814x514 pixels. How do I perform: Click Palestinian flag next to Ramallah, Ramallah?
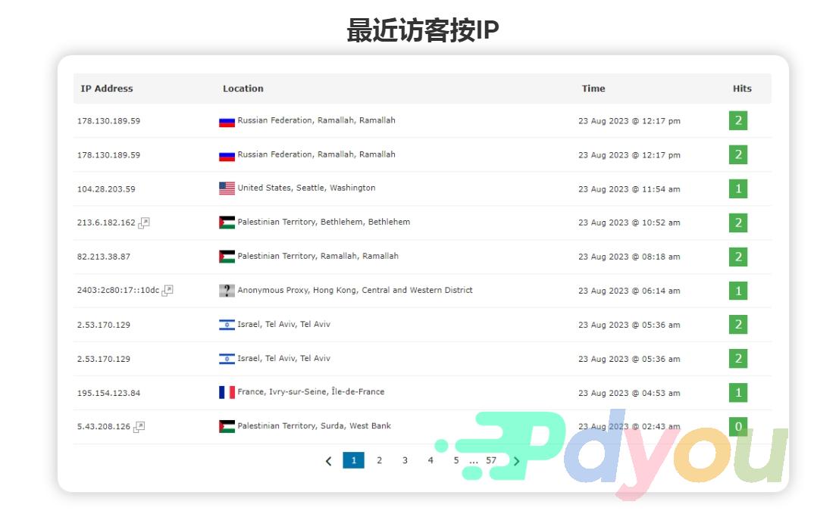(x=227, y=256)
